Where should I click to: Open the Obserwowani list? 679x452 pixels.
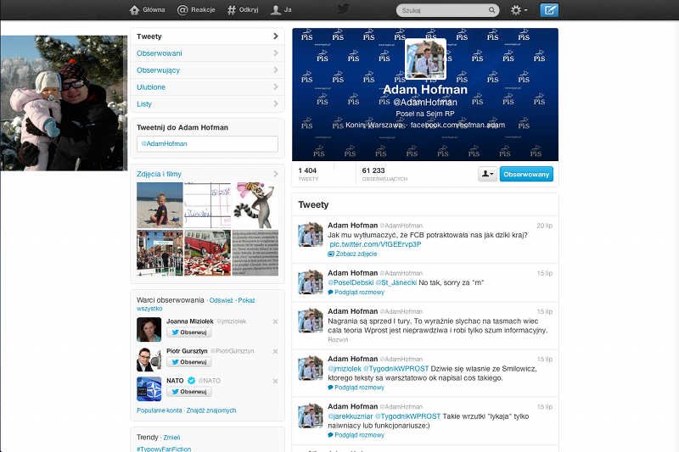[207, 53]
